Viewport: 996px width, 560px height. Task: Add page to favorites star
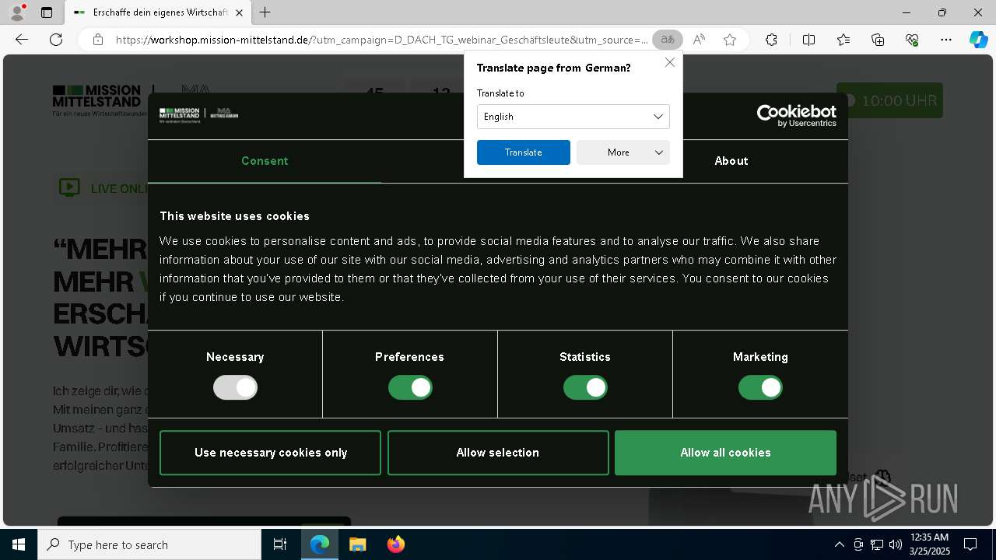[730, 40]
